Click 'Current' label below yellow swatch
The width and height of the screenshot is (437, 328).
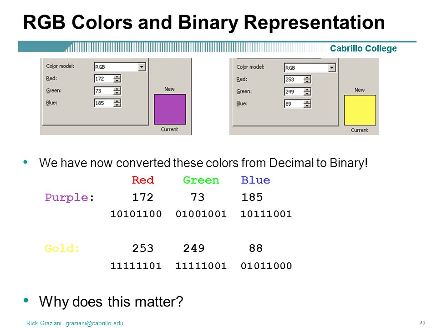point(360,130)
